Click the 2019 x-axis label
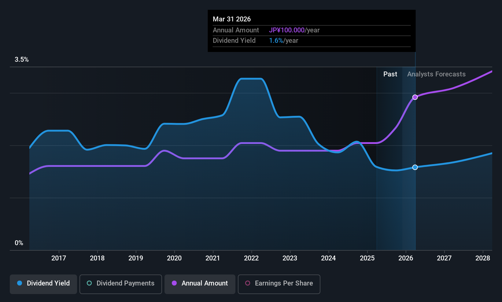Viewport: 502px width, 302px height. pos(136,258)
